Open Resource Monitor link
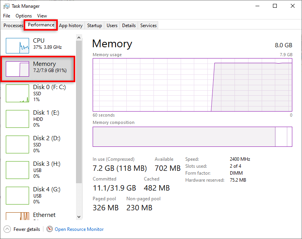This screenshot has height=239, width=302. 79,229
